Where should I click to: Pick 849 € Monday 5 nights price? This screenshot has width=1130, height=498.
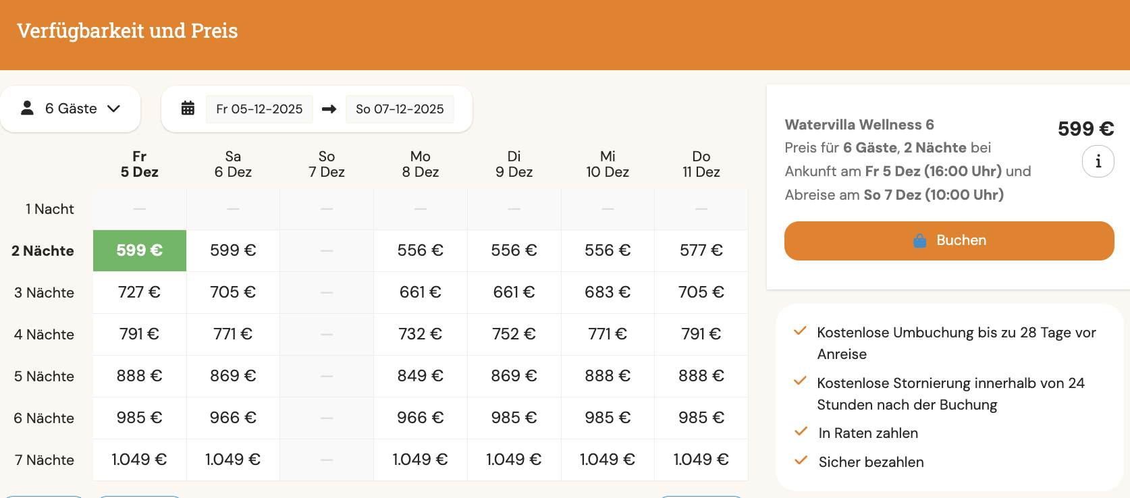pyautogui.click(x=420, y=376)
